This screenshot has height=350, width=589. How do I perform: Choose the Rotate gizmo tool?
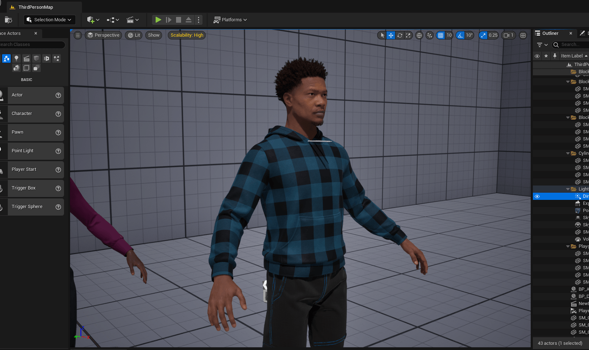(400, 35)
